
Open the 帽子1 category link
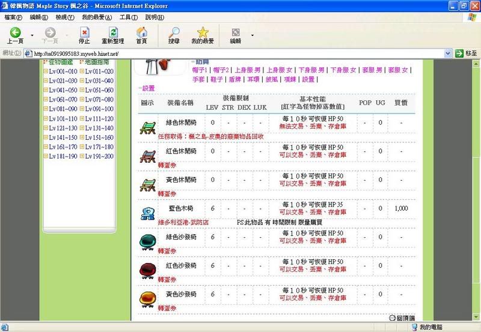point(200,70)
